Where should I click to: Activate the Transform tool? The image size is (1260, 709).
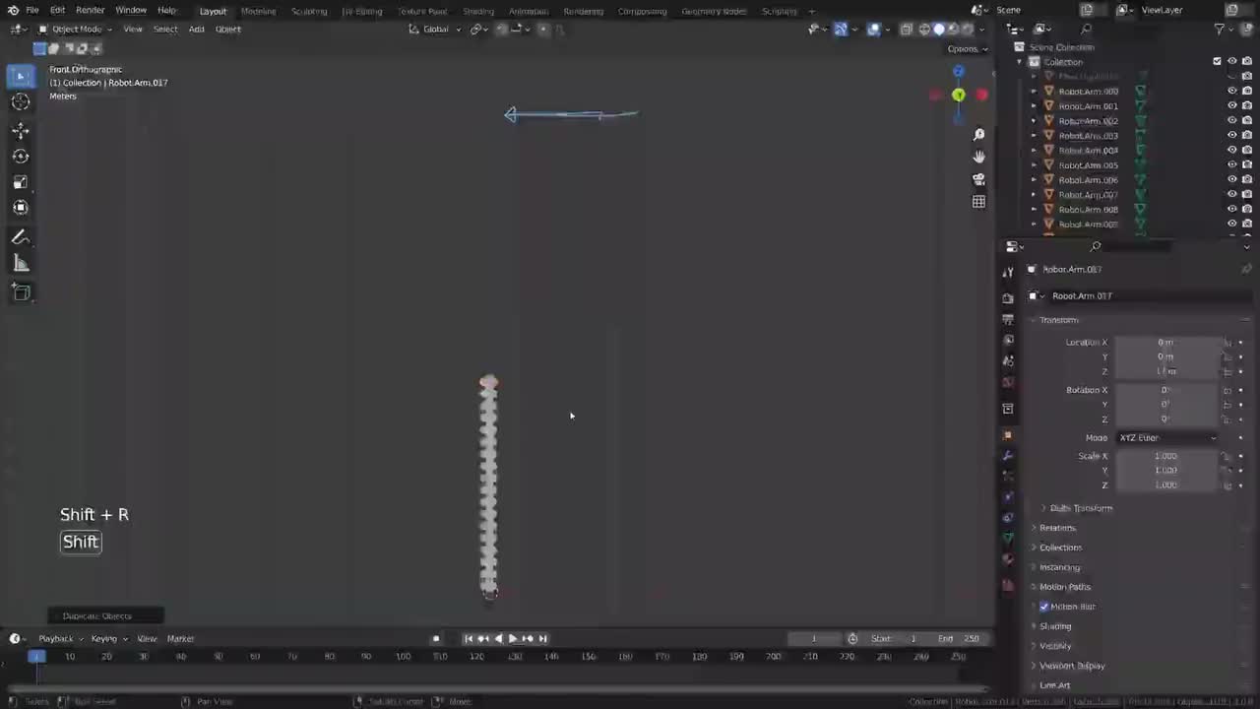click(21, 208)
